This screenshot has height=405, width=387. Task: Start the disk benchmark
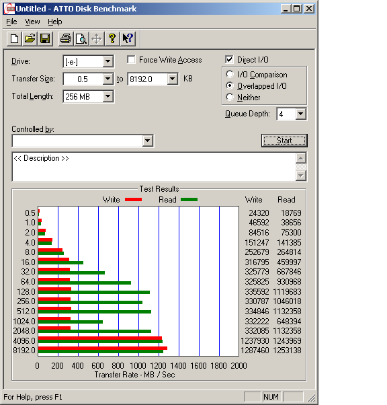click(284, 141)
